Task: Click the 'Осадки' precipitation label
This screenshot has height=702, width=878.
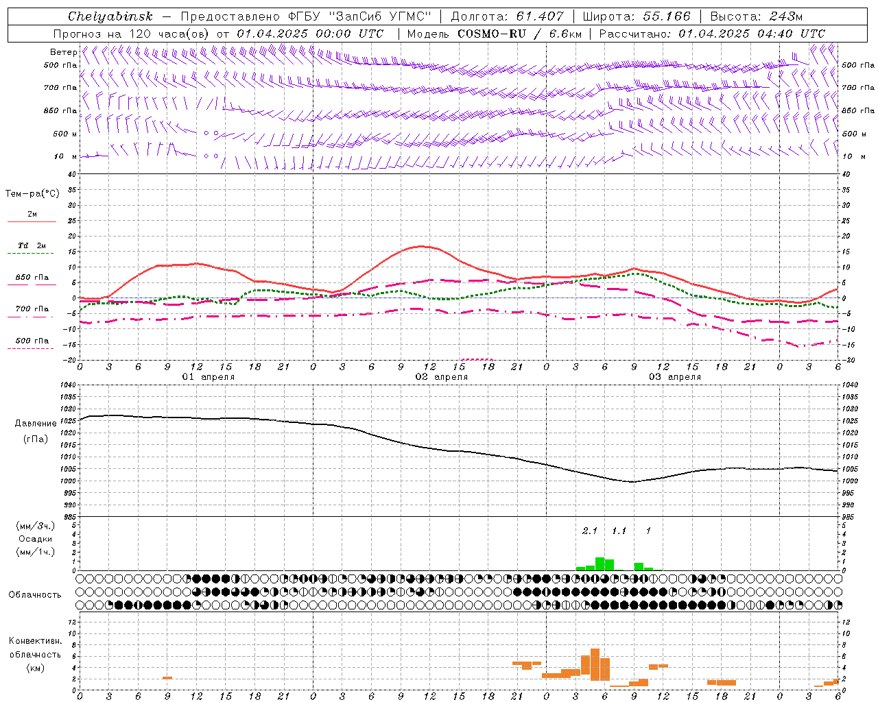Action: pyautogui.click(x=35, y=539)
